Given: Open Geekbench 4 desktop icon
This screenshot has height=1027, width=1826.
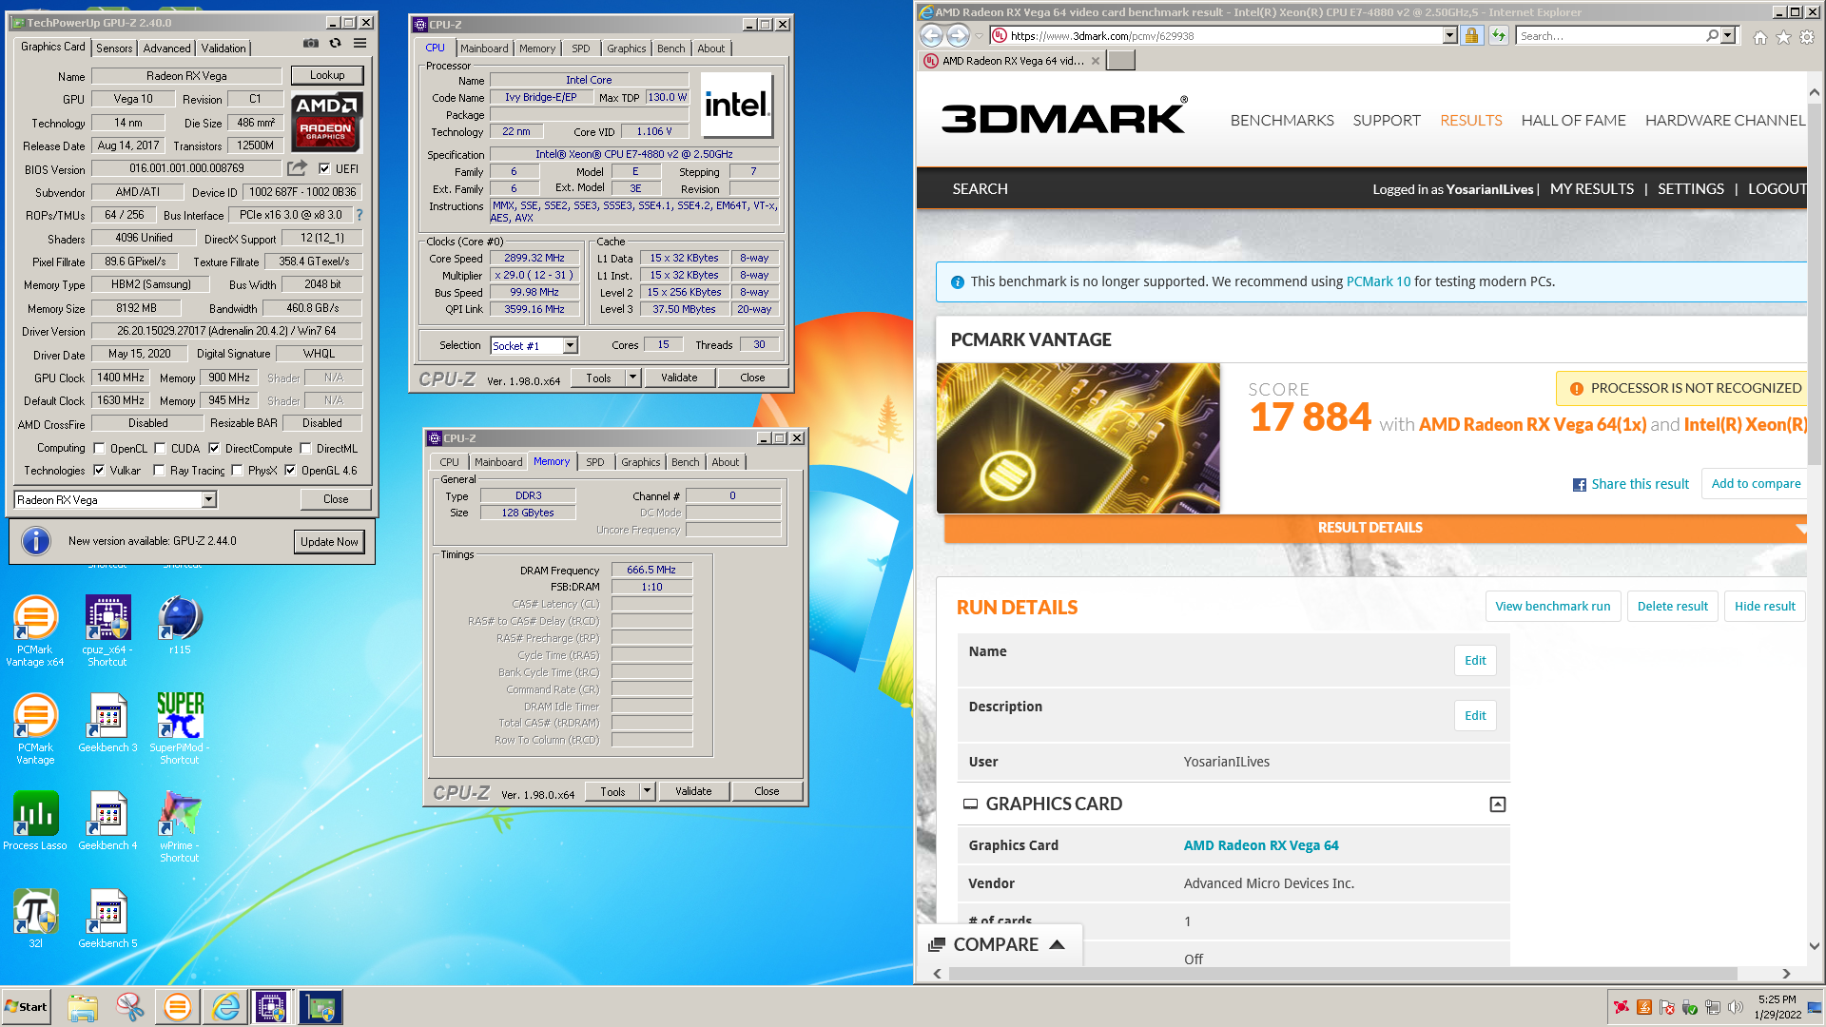Looking at the screenshot, I should pos(107,821).
